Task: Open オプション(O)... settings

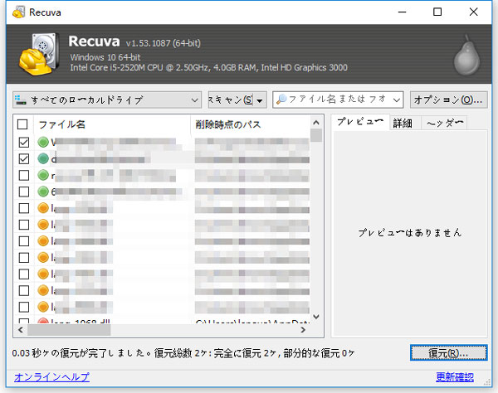Action: [448, 100]
